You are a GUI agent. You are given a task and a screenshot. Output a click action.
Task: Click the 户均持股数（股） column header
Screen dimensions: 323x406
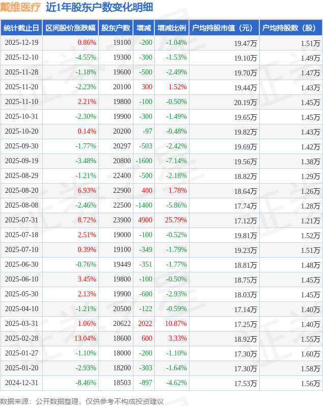[290, 28]
